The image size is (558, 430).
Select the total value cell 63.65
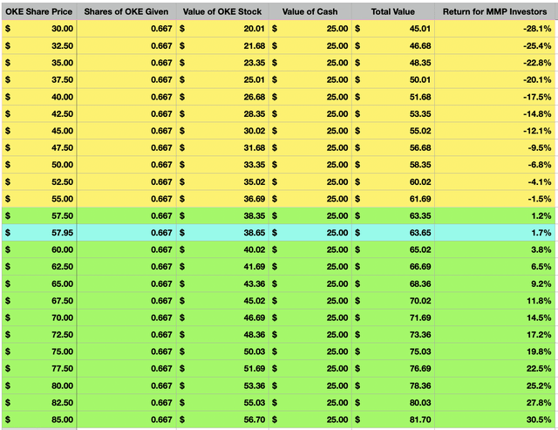(x=393, y=233)
